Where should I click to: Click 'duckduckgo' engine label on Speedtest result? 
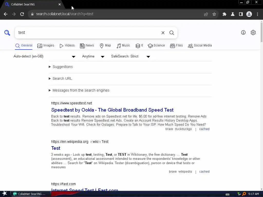(183, 129)
